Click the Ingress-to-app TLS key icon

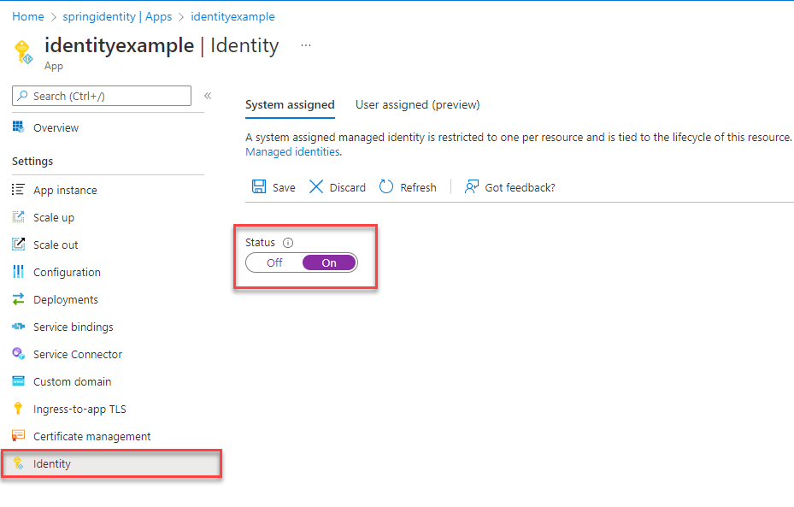pos(19,409)
